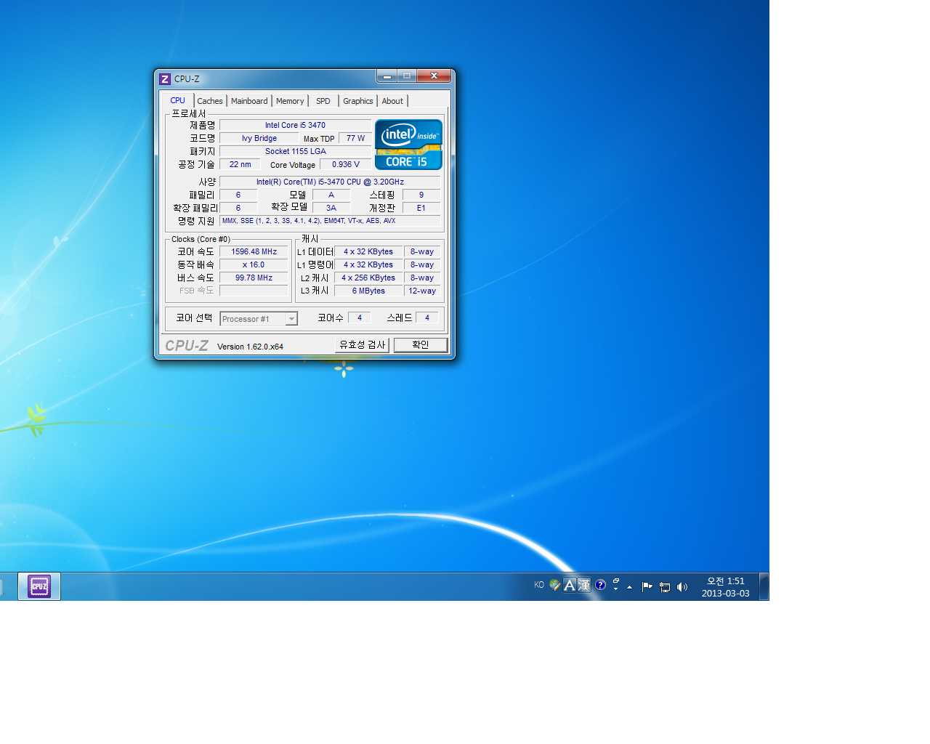Open the KO language indicator

pos(539,585)
